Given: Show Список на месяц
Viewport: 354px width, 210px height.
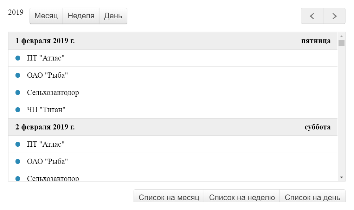Looking at the screenshot, I should [x=169, y=197].
